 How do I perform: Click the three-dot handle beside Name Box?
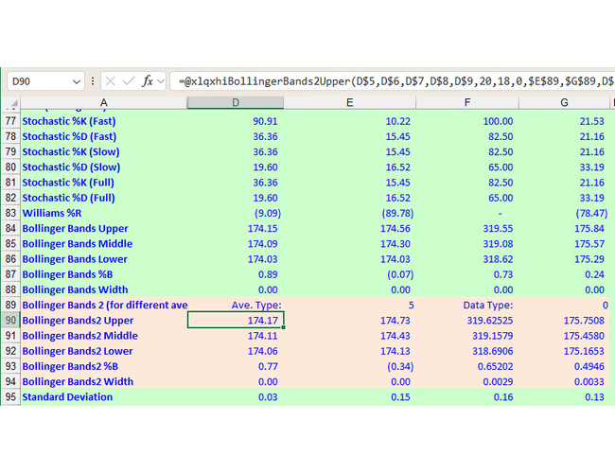pos(94,81)
